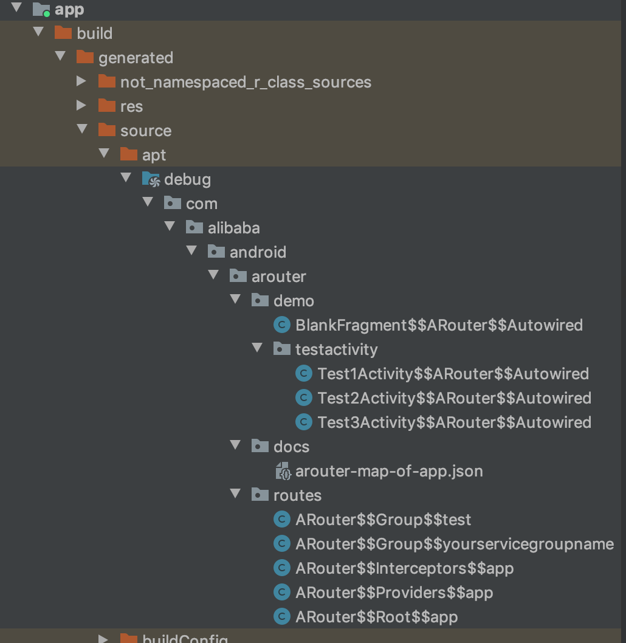This screenshot has width=626, height=643.
Task: Select Test1Activity$$ARouter$$Autowired class name
Action: click(x=453, y=374)
